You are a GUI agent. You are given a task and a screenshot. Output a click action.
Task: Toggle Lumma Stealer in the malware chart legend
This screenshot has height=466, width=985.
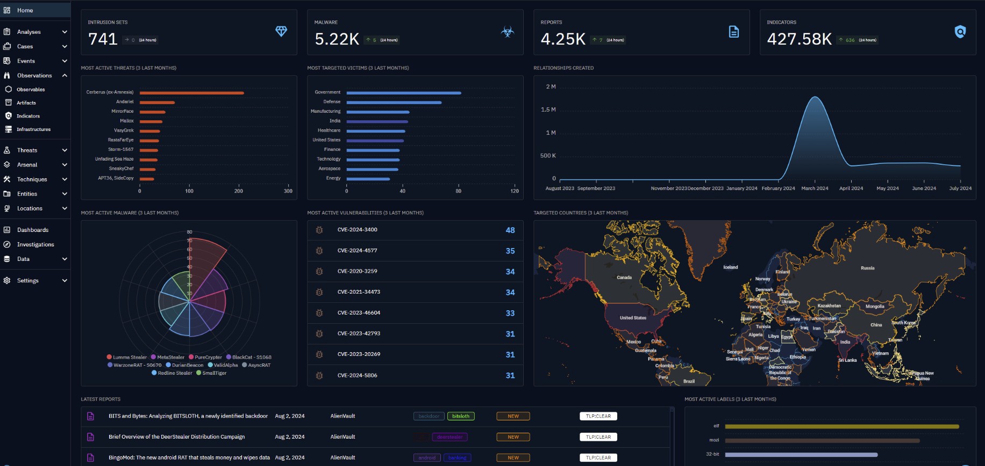[x=130, y=357]
